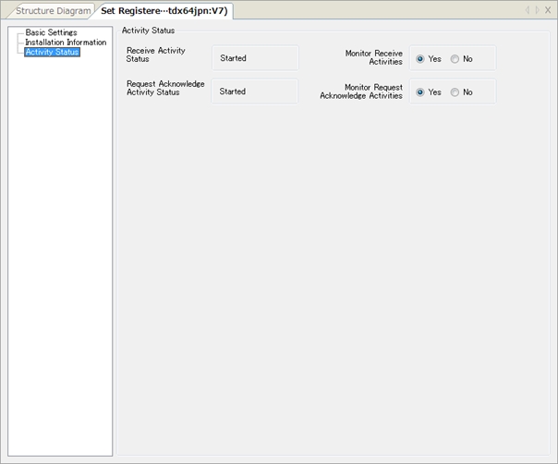This screenshot has height=464, width=558.
Task: Enable Yes for Monitor Receive Activities
Action: coord(420,58)
